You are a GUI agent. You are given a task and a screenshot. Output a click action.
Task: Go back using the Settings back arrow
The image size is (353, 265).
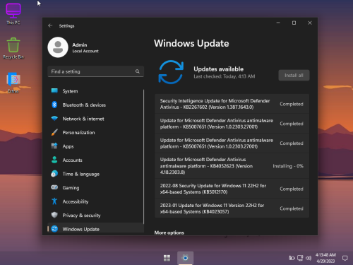coord(50,25)
